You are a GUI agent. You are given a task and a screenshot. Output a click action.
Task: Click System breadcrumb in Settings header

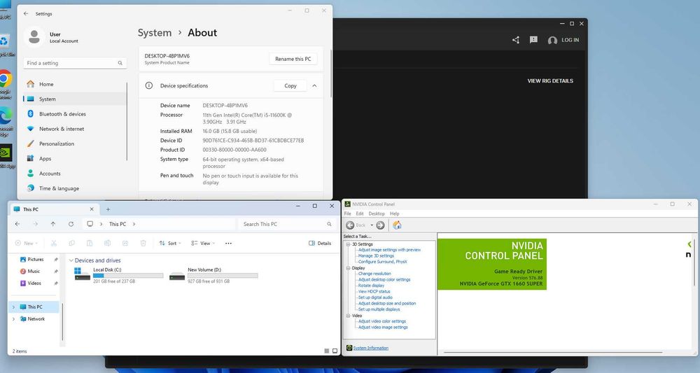click(155, 33)
